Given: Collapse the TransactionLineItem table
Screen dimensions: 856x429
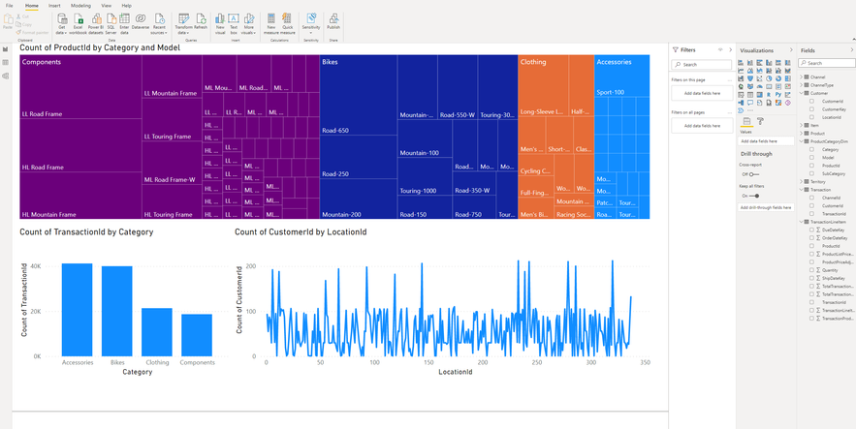Looking at the screenshot, I should coord(801,222).
